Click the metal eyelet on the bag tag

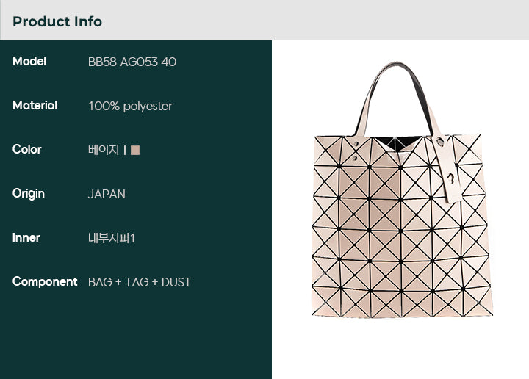[x=439, y=141]
